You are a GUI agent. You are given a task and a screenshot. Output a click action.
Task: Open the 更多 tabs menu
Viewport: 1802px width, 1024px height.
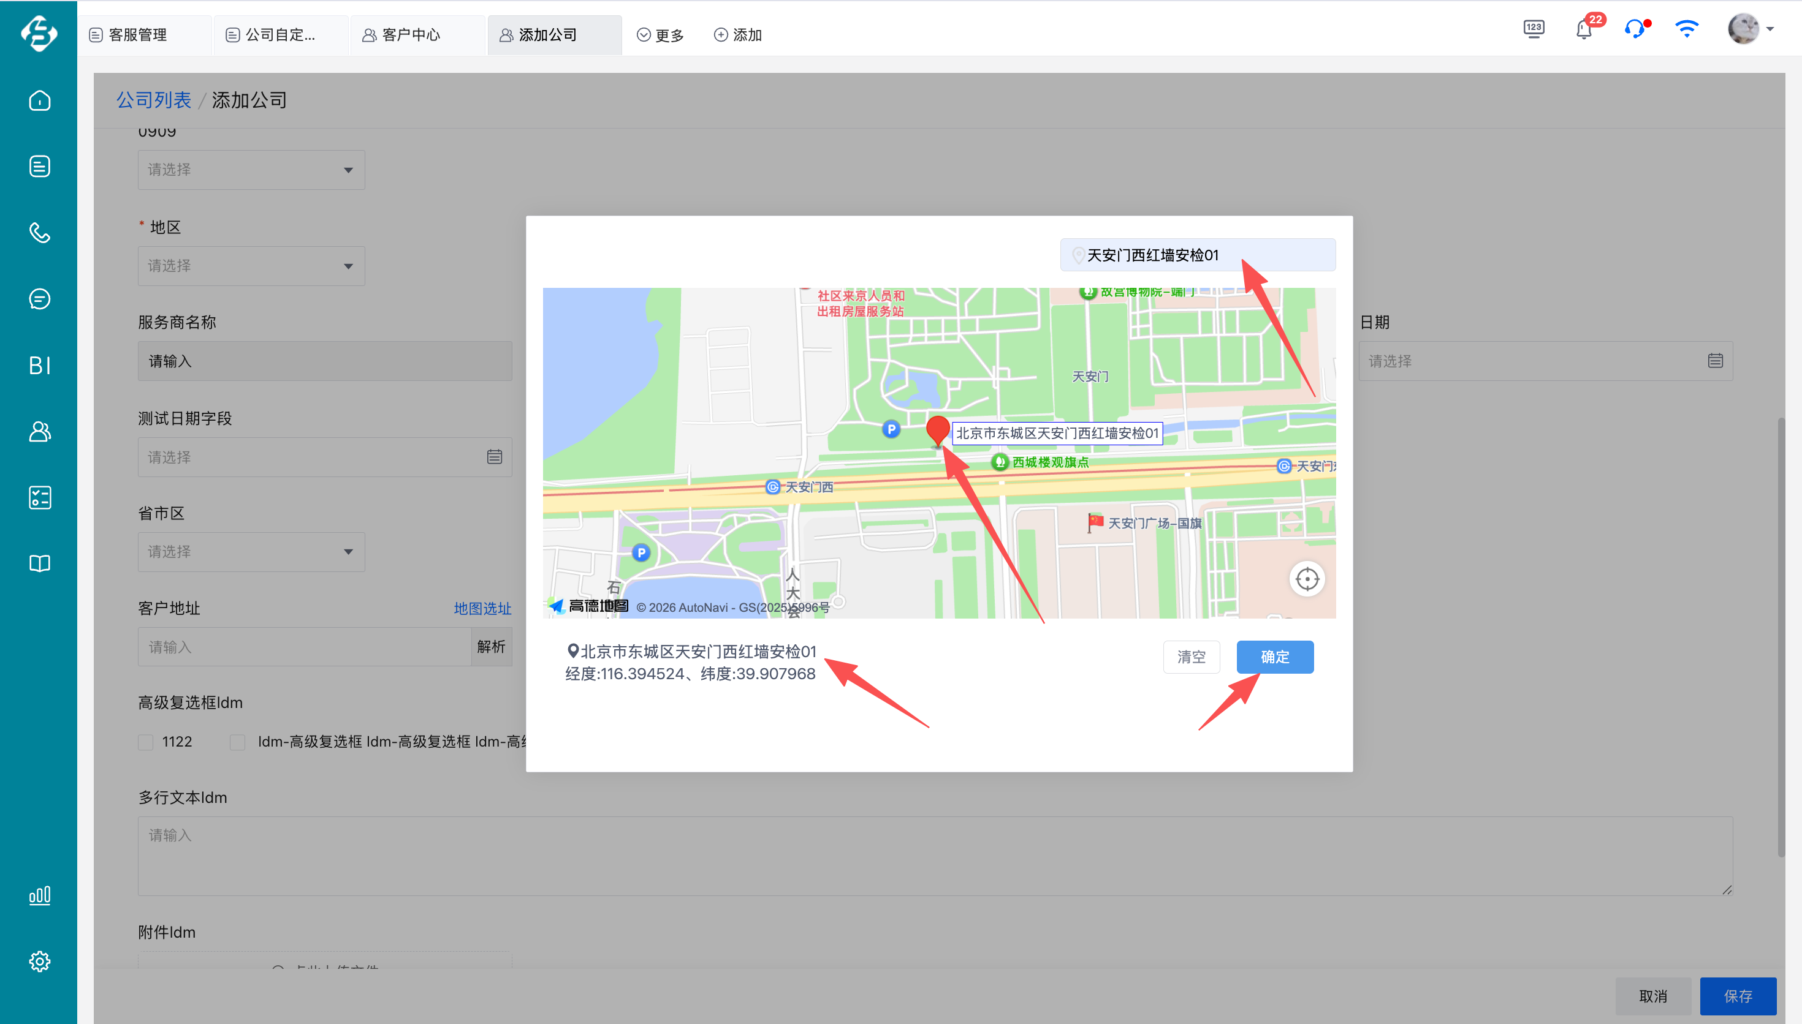660,35
